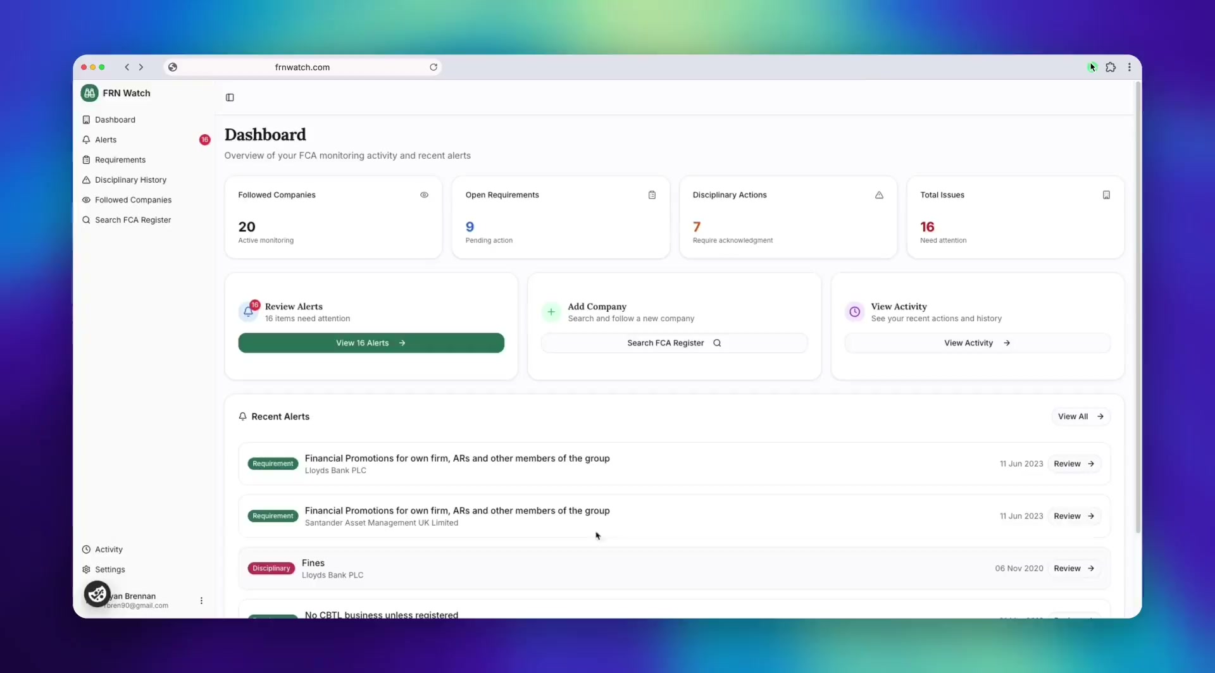Click the View 16 Alerts button
The image size is (1215, 673).
click(x=371, y=343)
